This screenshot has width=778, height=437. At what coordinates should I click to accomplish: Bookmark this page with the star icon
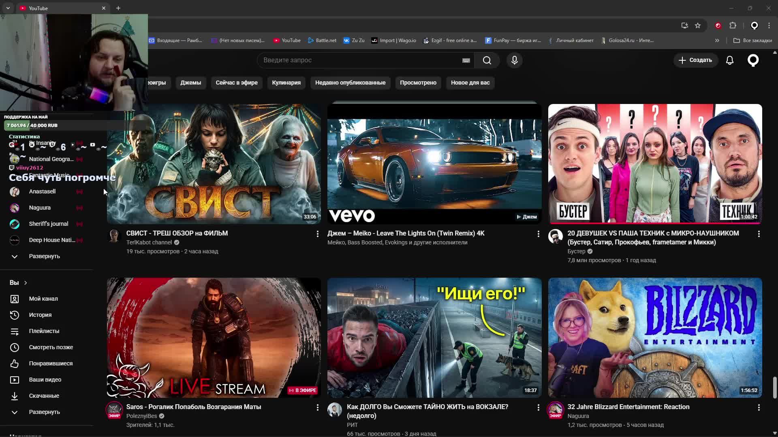coord(697,25)
